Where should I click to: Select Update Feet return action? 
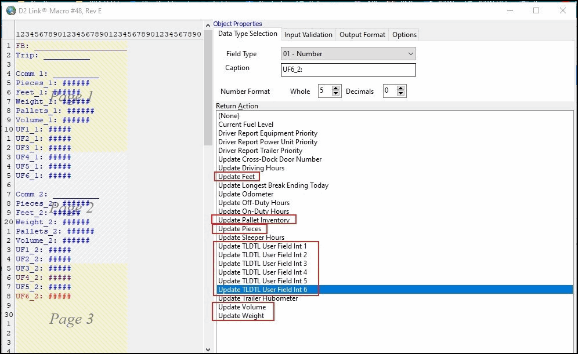point(236,177)
